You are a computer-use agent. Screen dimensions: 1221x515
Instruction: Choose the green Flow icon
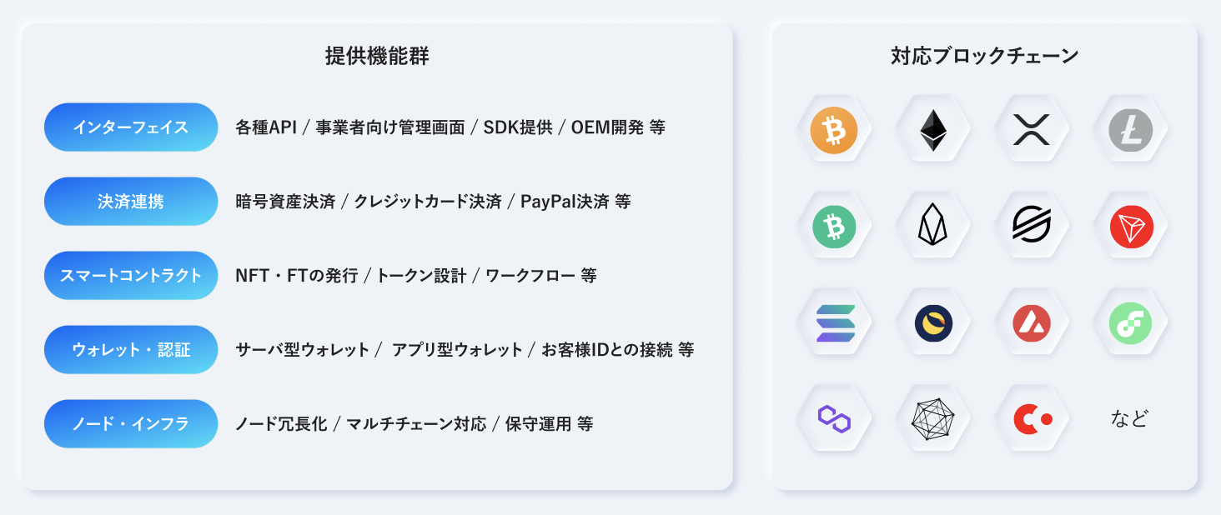(x=1131, y=322)
